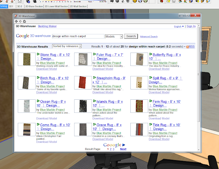Open the 2D Wall Section scene tab
219x169 pixels.
coord(78,6)
